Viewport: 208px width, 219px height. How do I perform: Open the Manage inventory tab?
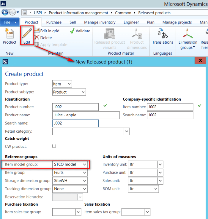[x=100, y=22]
